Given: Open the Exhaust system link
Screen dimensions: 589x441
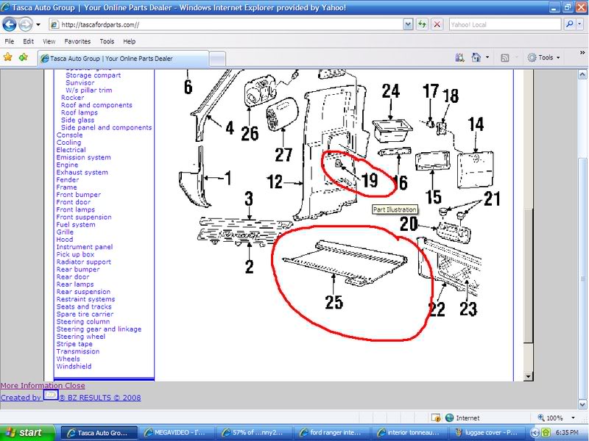Looking at the screenshot, I should tap(82, 173).
